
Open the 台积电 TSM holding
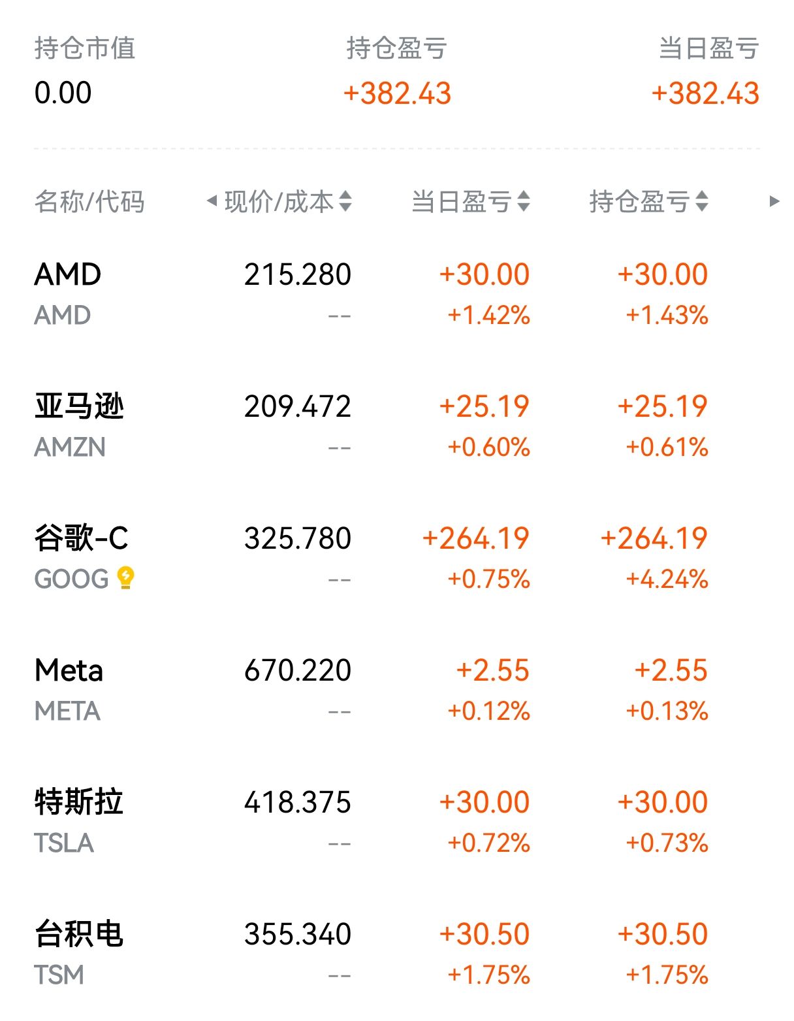pos(79,935)
